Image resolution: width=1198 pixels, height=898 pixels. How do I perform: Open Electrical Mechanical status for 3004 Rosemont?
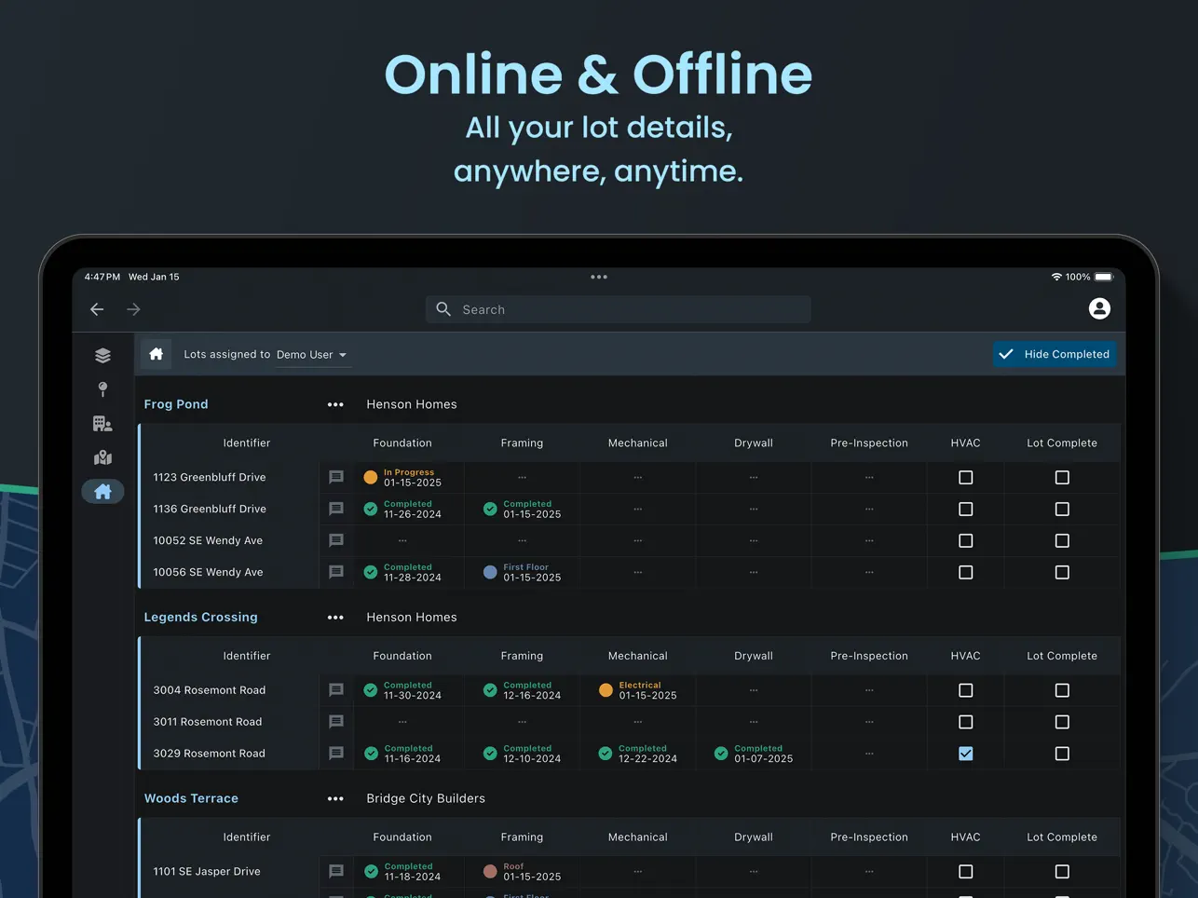tap(638, 690)
